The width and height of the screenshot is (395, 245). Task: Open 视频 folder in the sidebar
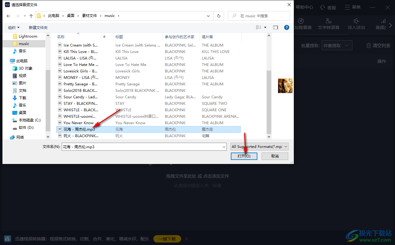tap(22, 76)
